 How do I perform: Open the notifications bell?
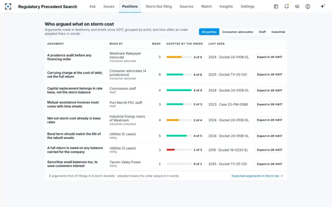click(287, 6)
